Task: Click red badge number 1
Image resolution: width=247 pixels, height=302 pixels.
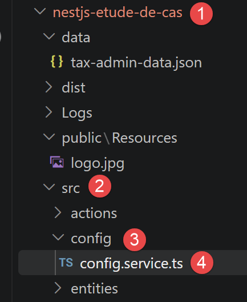Action: (201, 14)
